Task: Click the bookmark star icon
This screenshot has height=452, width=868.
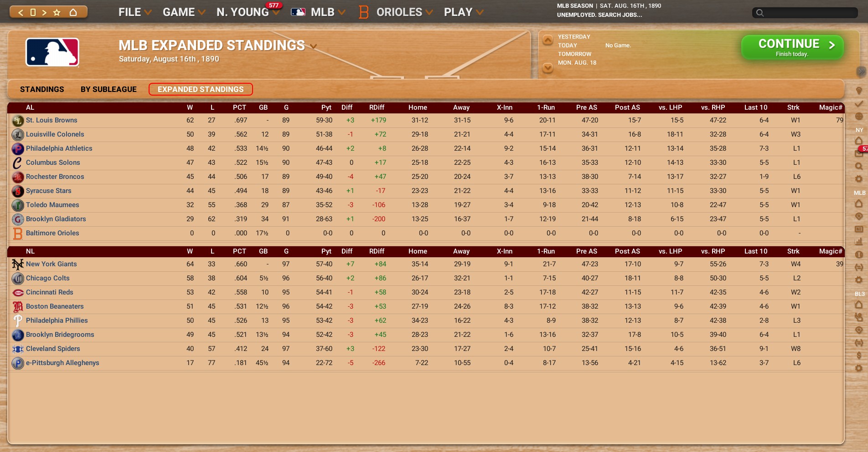Action: pyautogui.click(x=57, y=12)
